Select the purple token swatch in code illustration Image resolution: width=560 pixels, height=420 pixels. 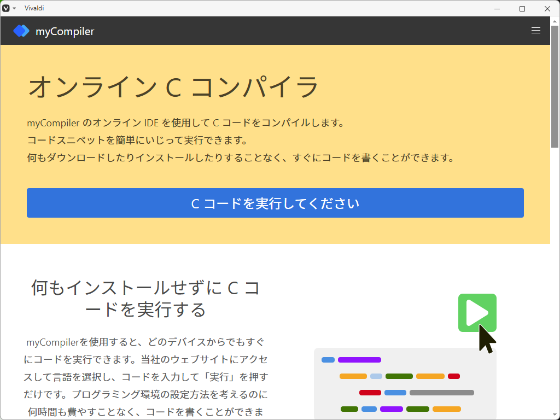click(x=359, y=360)
